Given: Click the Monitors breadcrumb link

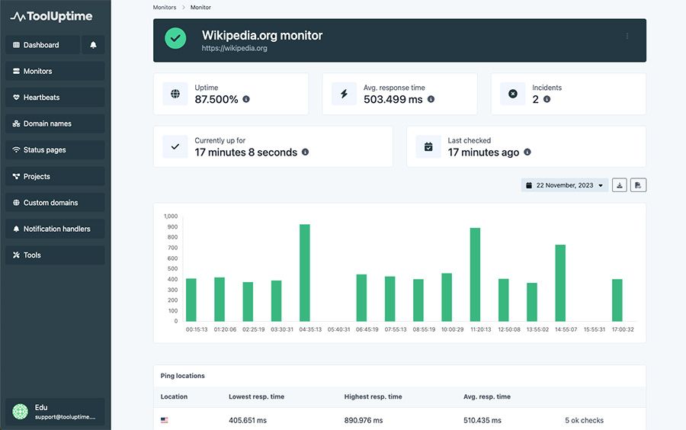Looking at the screenshot, I should coord(165,8).
